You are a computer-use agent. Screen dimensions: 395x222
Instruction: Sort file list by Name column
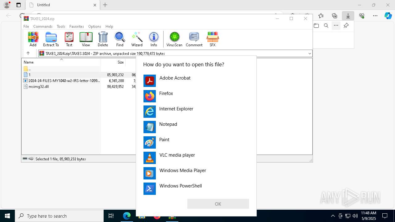61,62
